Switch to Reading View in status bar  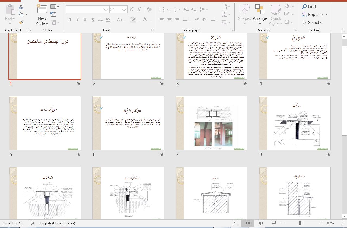click(x=261, y=223)
